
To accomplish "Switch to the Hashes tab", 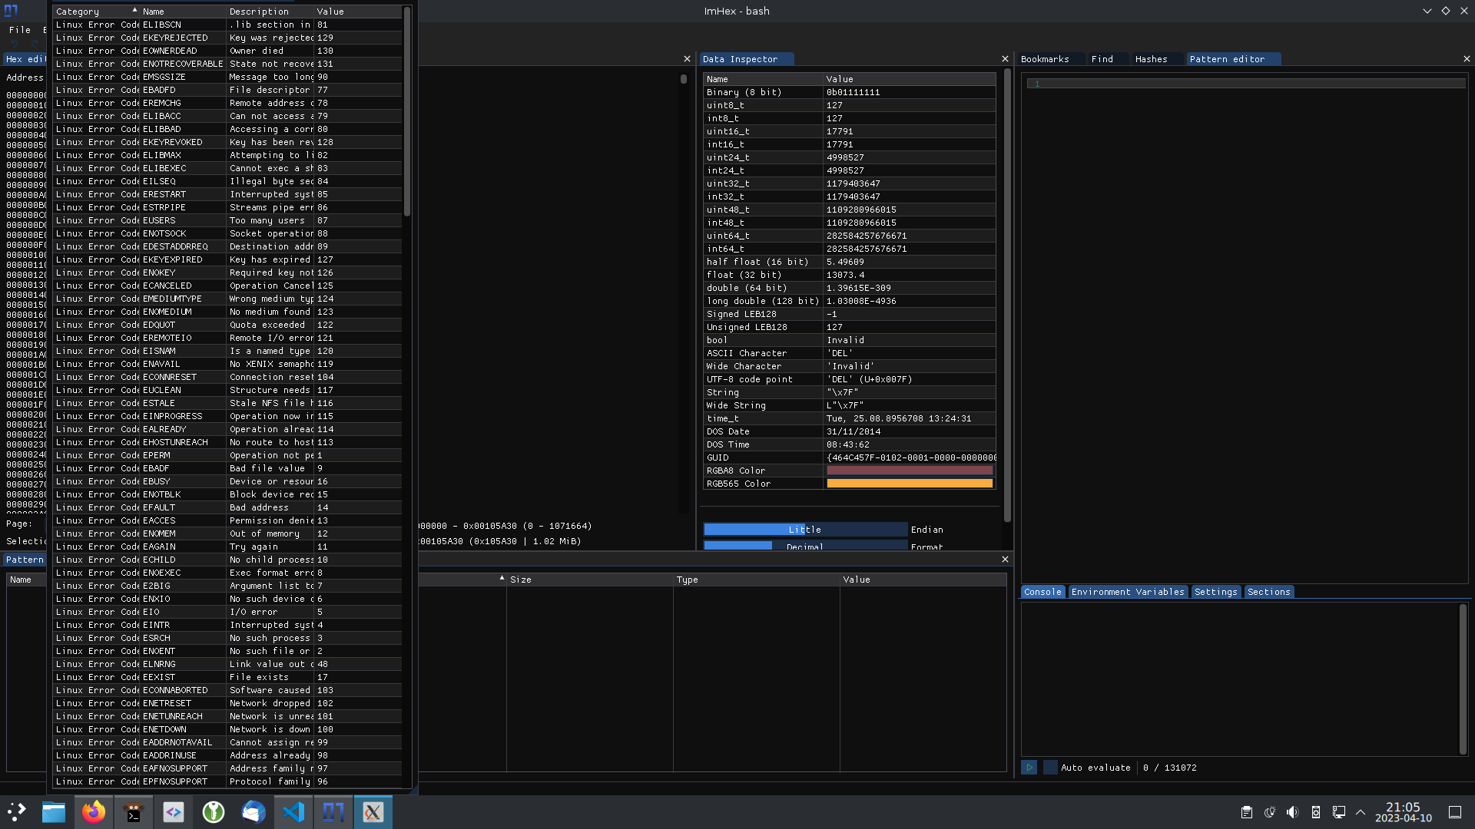I will click(x=1151, y=59).
